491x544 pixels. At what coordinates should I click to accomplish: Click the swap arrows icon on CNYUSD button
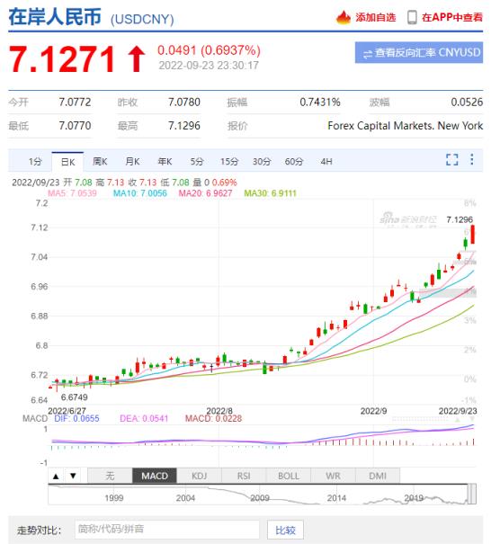[x=368, y=53]
